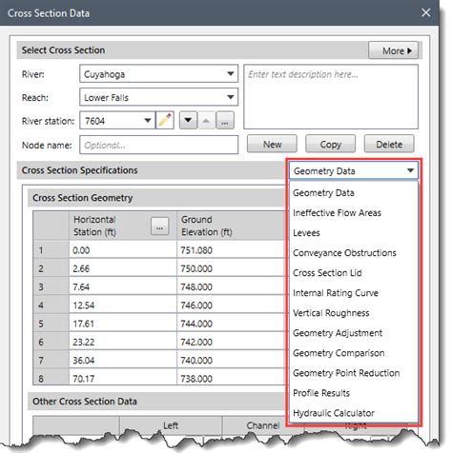The width and height of the screenshot is (452, 453).
Task: Select Vertical Roughness option
Action: pos(354,313)
